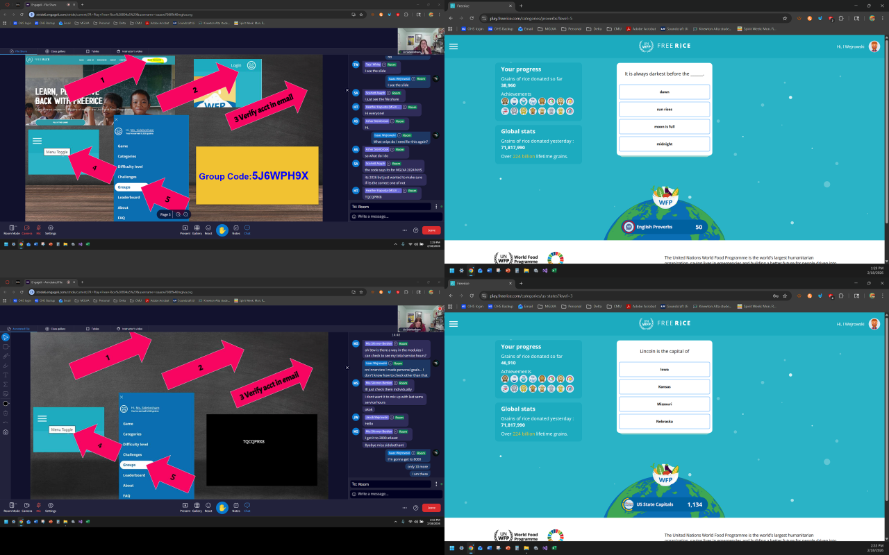889x555 pixels.
Task: Answer "dawn" for the darkest-before proverb
Action: [x=664, y=92]
